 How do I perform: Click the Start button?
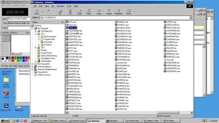click(5, 121)
